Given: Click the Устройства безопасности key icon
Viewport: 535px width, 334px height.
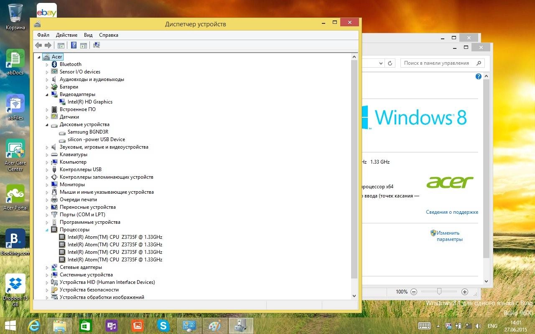Looking at the screenshot, I should tap(54, 290).
